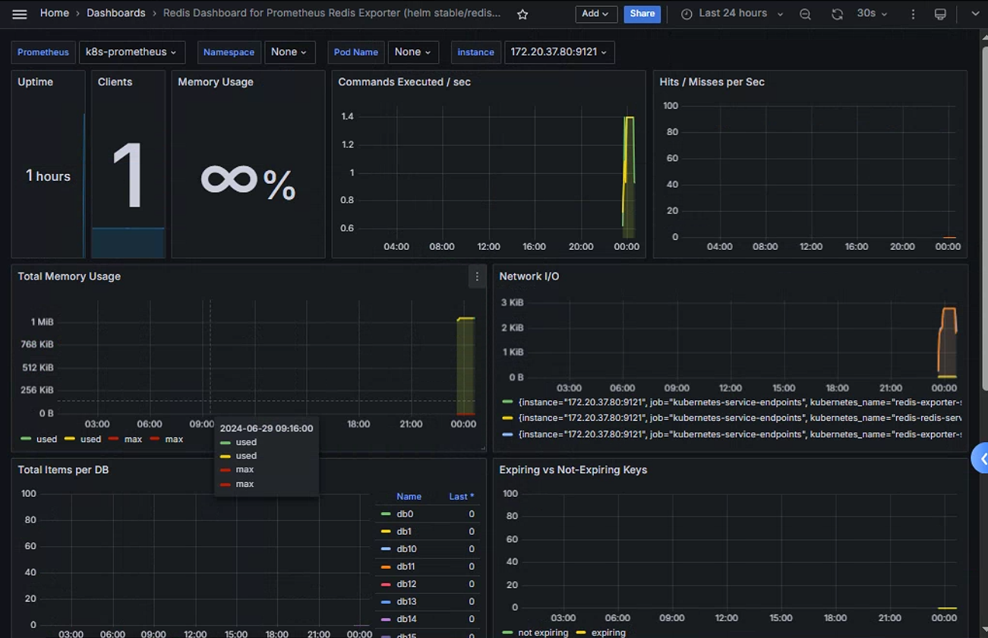Open the Pod Name 'None' dropdown

[x=413, y=52]
